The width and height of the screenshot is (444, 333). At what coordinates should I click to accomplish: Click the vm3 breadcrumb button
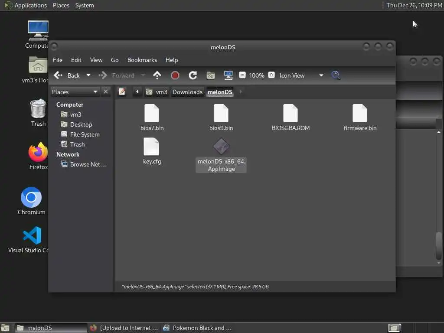click(x=157, y=92)
